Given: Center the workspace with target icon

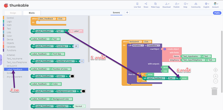Looking at the screenshot, I should click(x=216, y=70).
